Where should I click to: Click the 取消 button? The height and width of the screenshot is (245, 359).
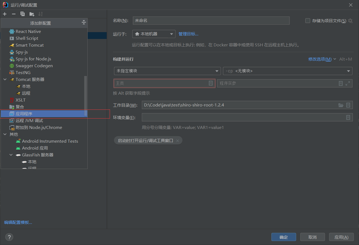coord(313,237)
